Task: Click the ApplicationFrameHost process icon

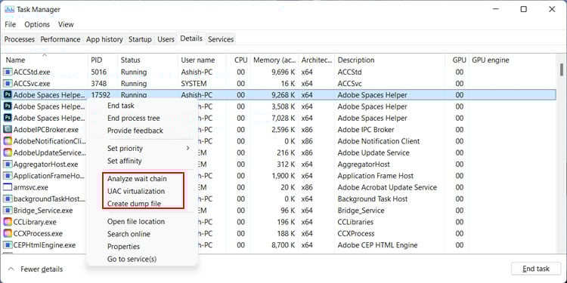Action: click(8, 176)
